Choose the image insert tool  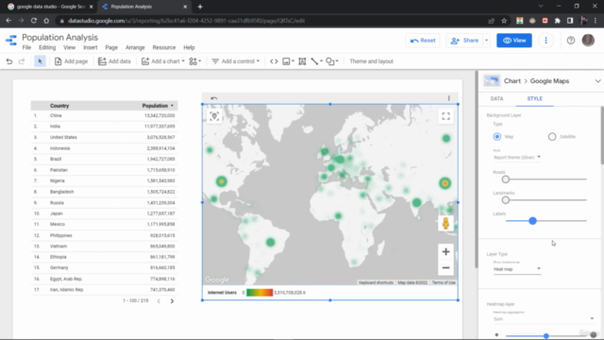pos(288,61)
